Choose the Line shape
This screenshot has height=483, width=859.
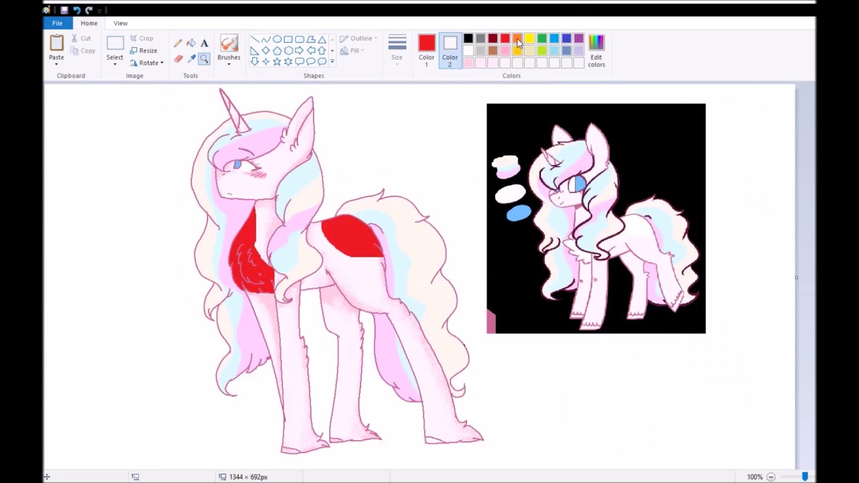coord(254,39)
